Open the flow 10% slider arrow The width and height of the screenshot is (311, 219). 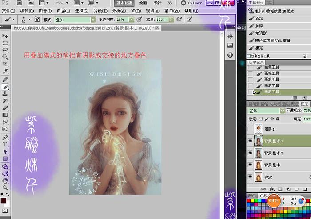(171, 19)
